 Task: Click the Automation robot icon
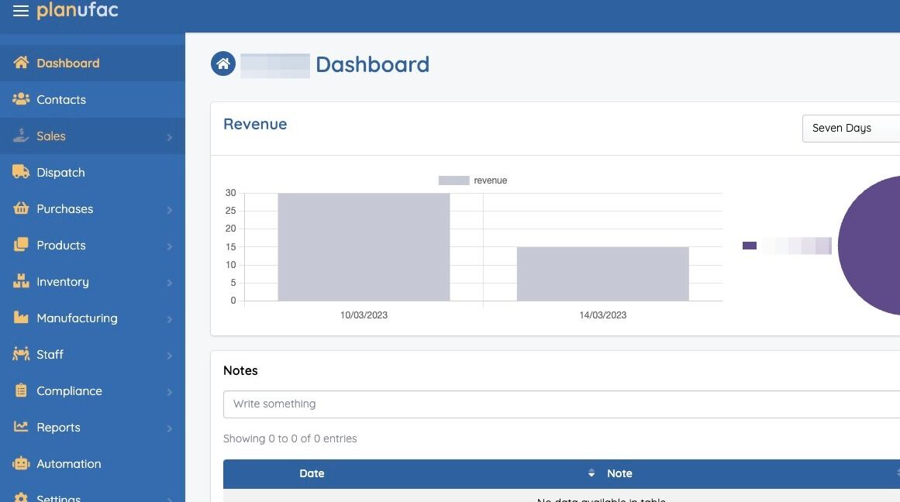[x=21, y=463]
